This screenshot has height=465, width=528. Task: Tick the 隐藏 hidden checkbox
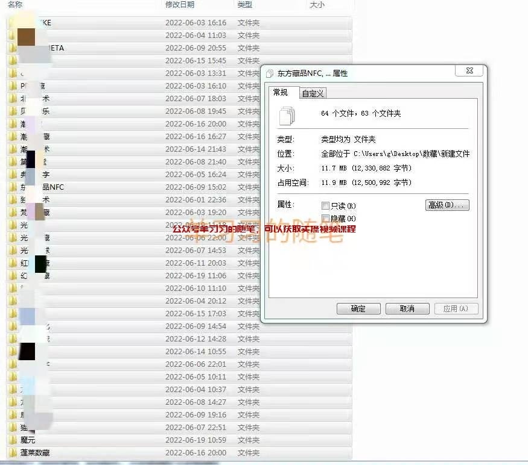coord(326,219)
